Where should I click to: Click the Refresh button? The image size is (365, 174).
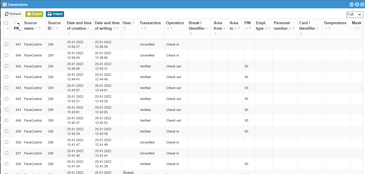[x=13, y=14]
